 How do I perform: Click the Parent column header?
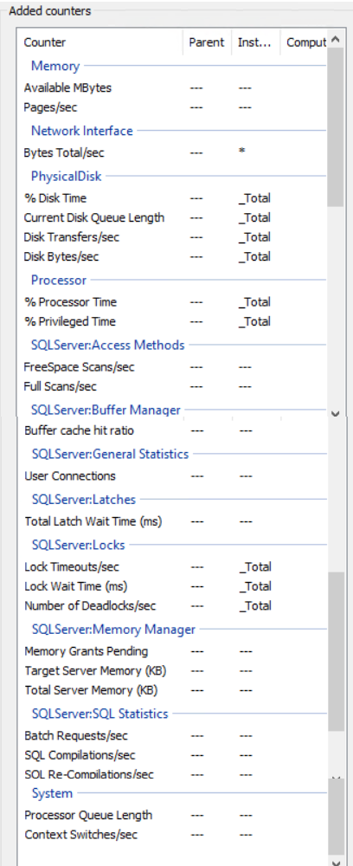pos(207,42)
